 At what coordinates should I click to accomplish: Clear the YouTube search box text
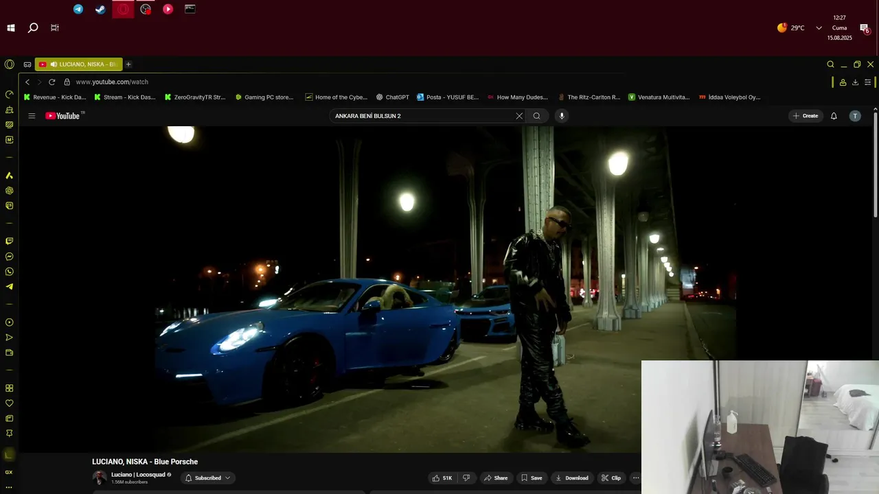coord(519,116)
